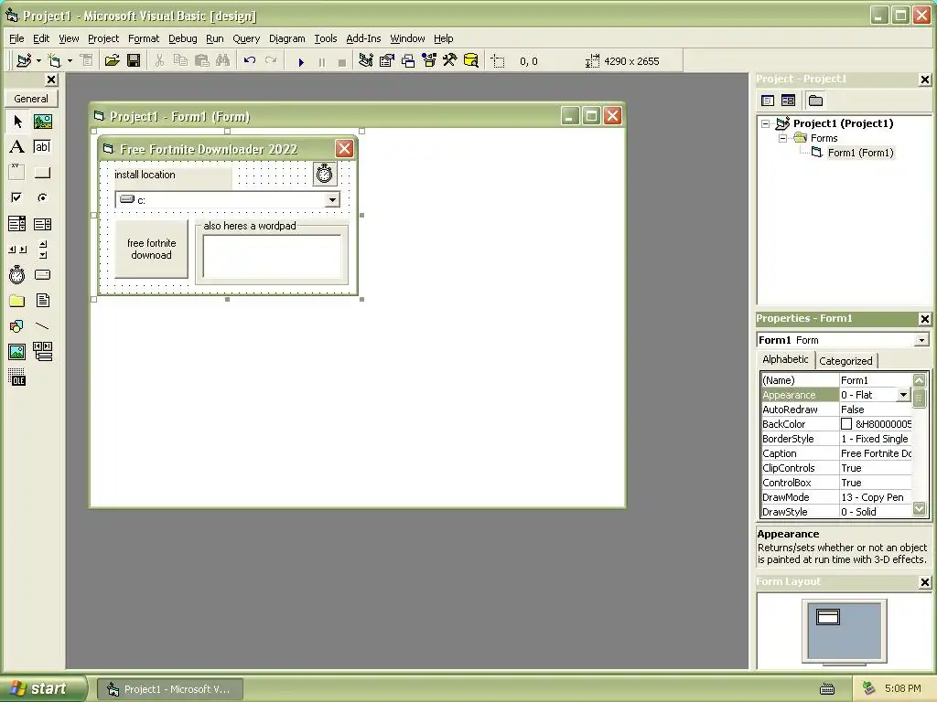937x702 pixels.
Task: Select the OLE container tool
Action: pos(16,378)
